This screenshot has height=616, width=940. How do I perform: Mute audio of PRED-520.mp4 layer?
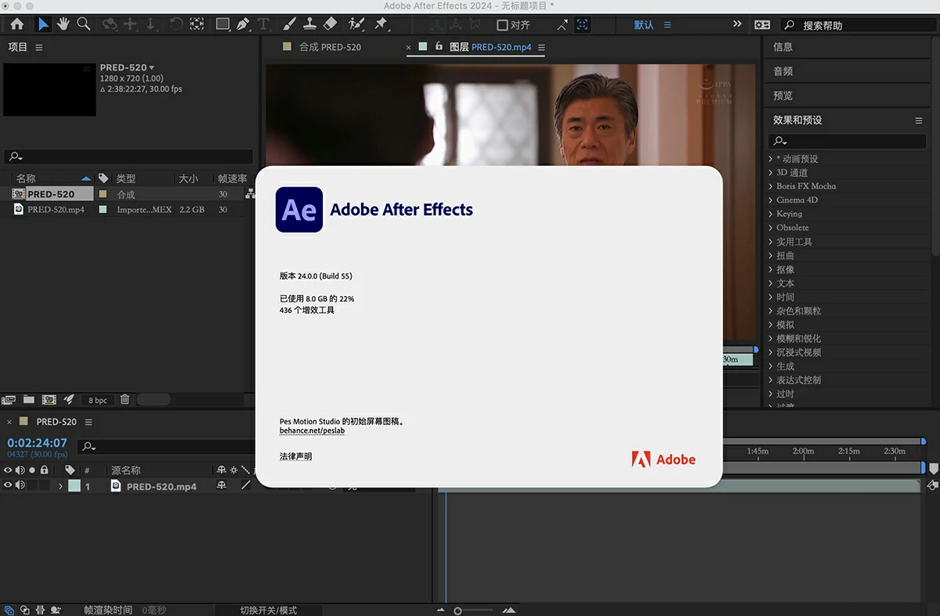pos(20,485)
